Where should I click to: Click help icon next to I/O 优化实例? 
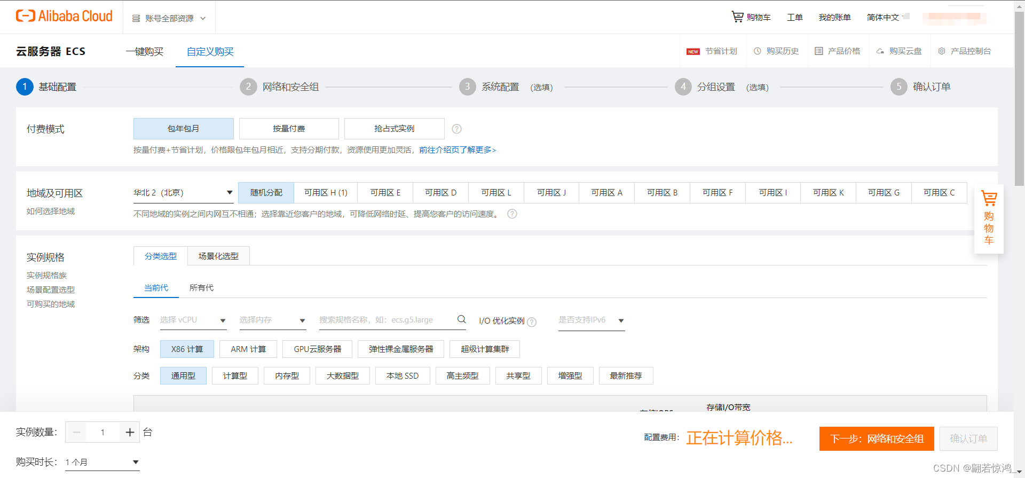tap(532, 322)
